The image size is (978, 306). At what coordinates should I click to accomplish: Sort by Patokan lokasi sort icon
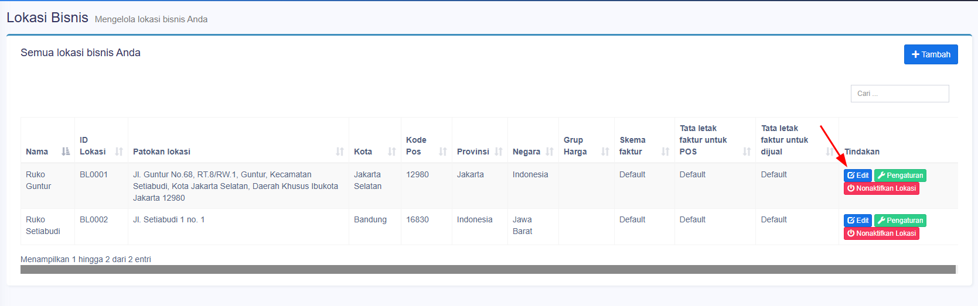(x=340, y=152)
